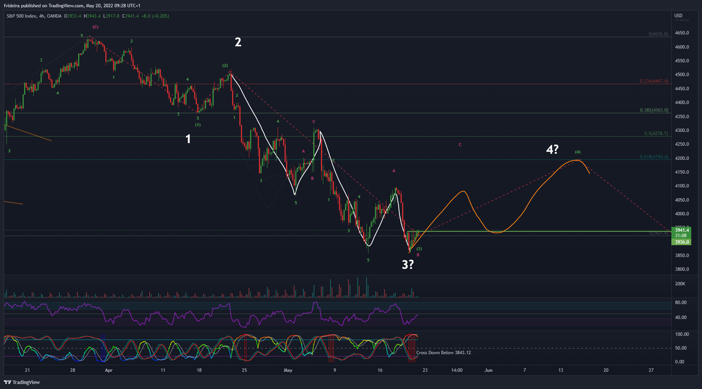Click the change value +8.0 (+0.20%)
The image size is (702, 389).
pos(155,16)
